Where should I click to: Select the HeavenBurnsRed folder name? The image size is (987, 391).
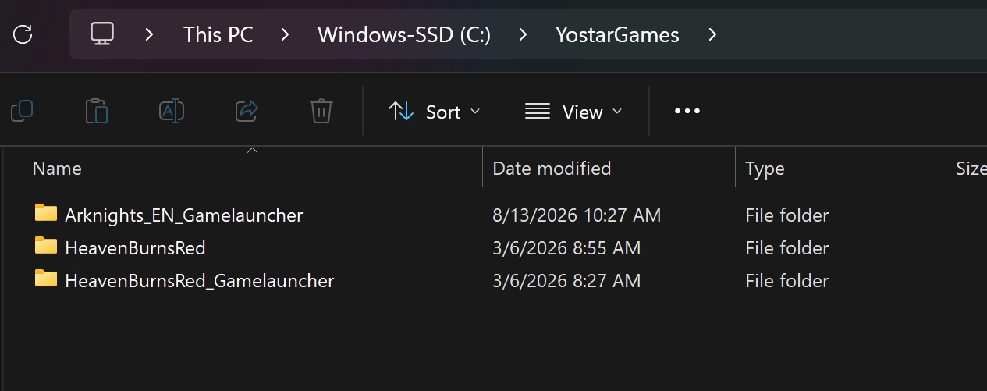coord(136,248)
